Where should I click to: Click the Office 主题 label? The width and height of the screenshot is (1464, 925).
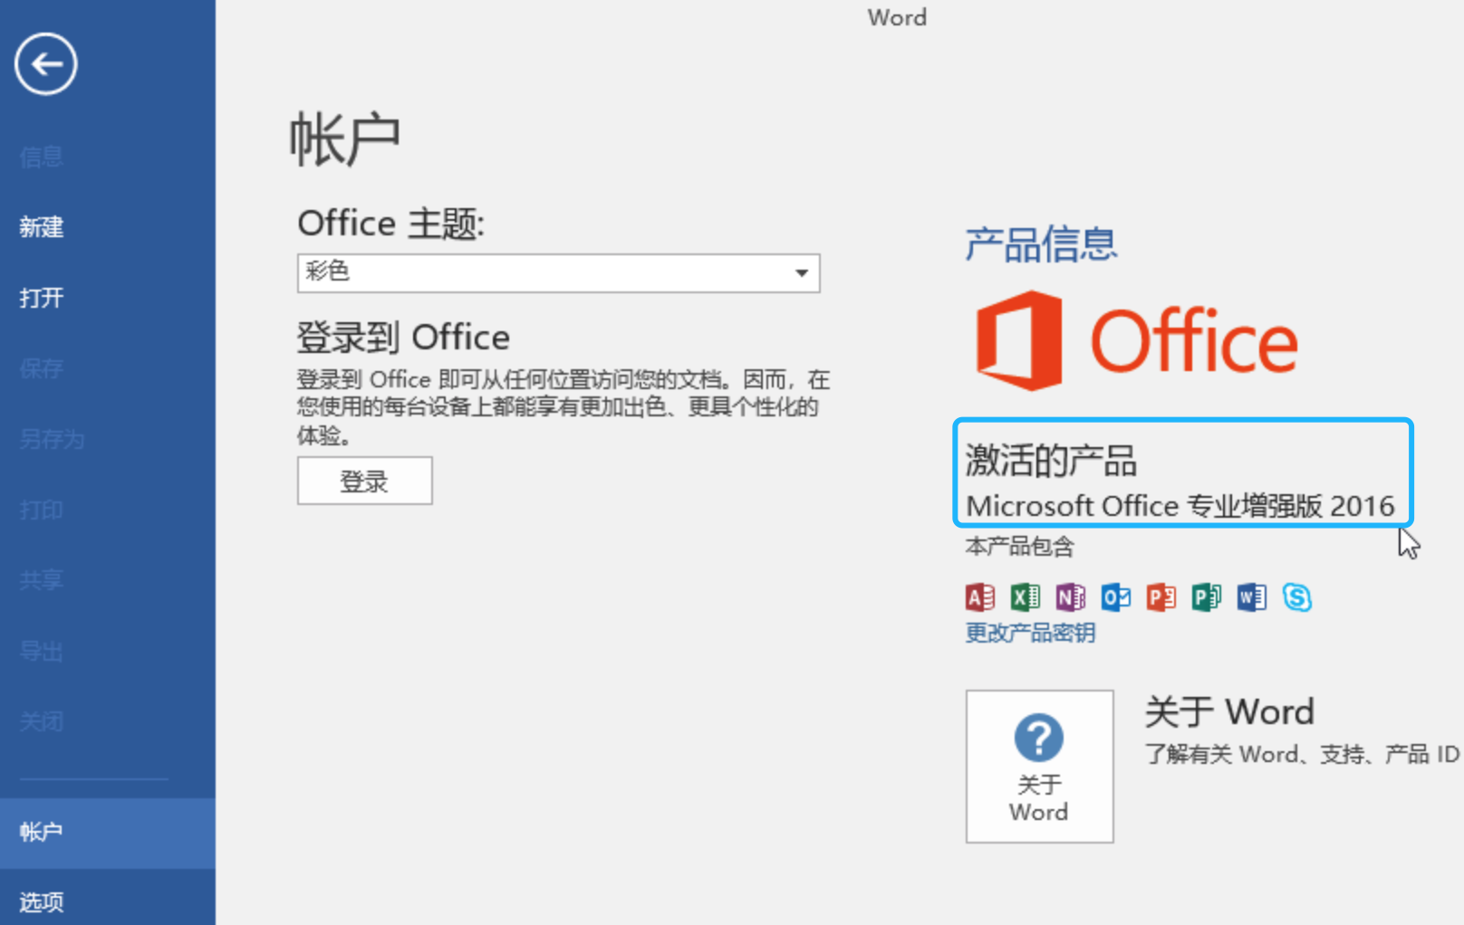pos(390,224)
